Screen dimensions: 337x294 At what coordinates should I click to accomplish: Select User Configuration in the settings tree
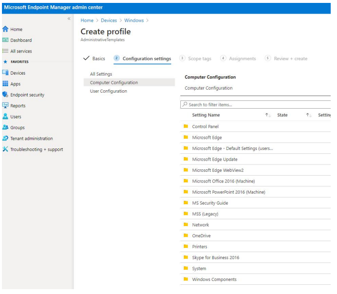coord(109,91)
